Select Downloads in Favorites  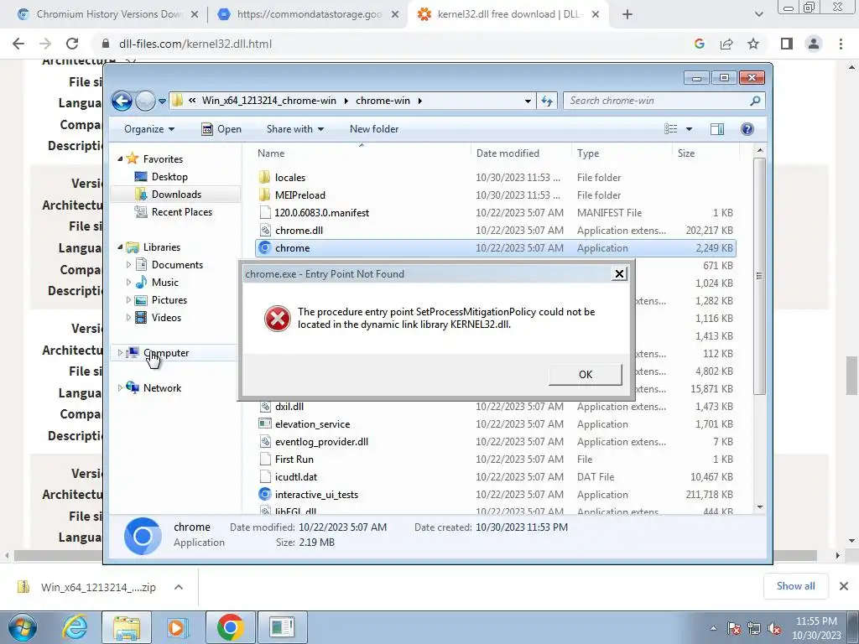(x=176, y=195)
